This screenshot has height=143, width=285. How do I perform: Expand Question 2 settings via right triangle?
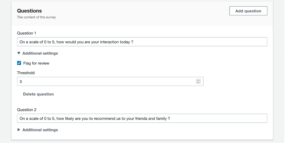coord(19,130)
